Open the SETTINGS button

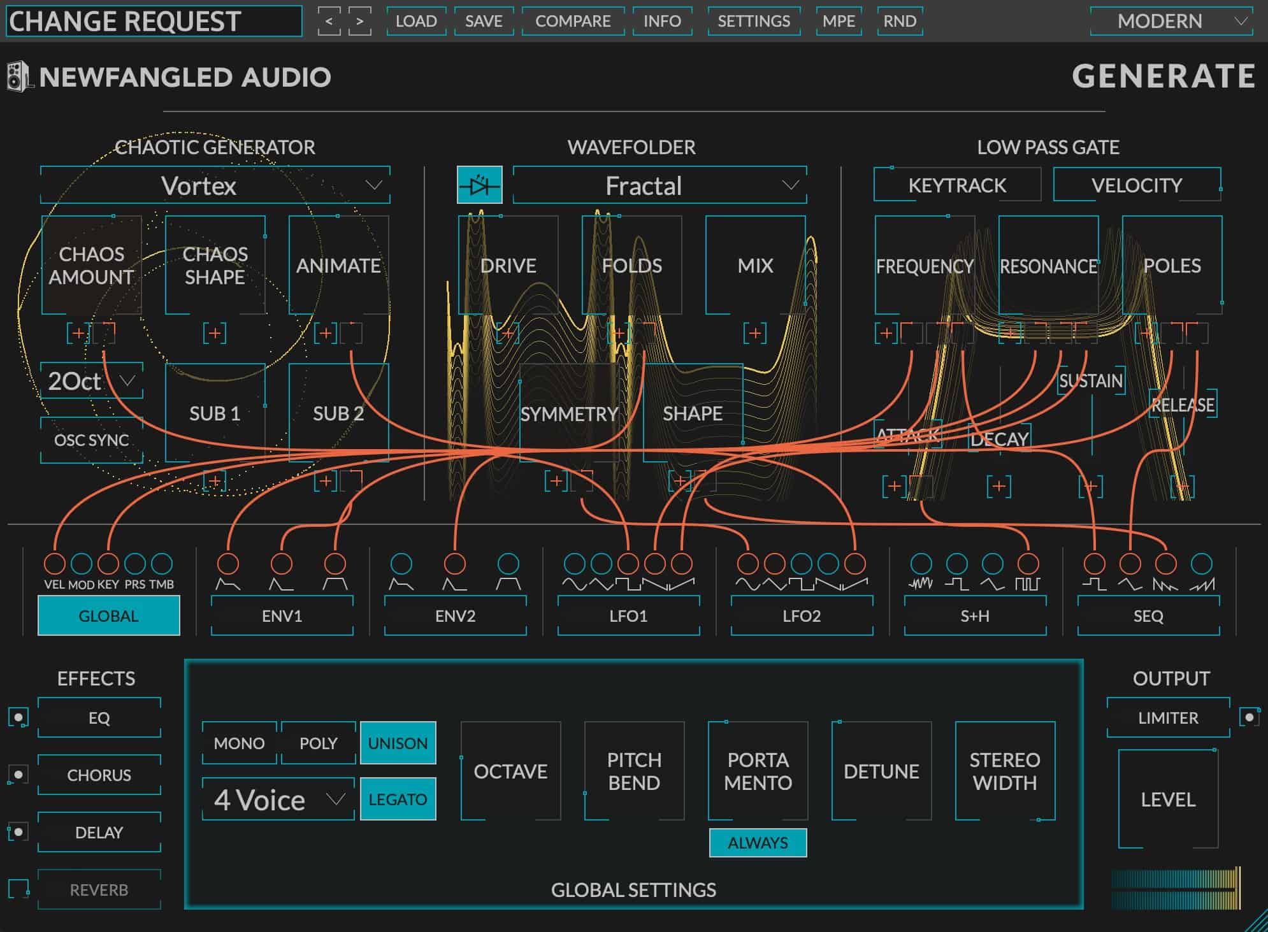(754, 22)
